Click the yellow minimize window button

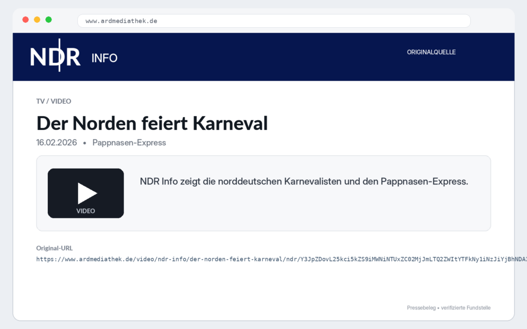37,20
